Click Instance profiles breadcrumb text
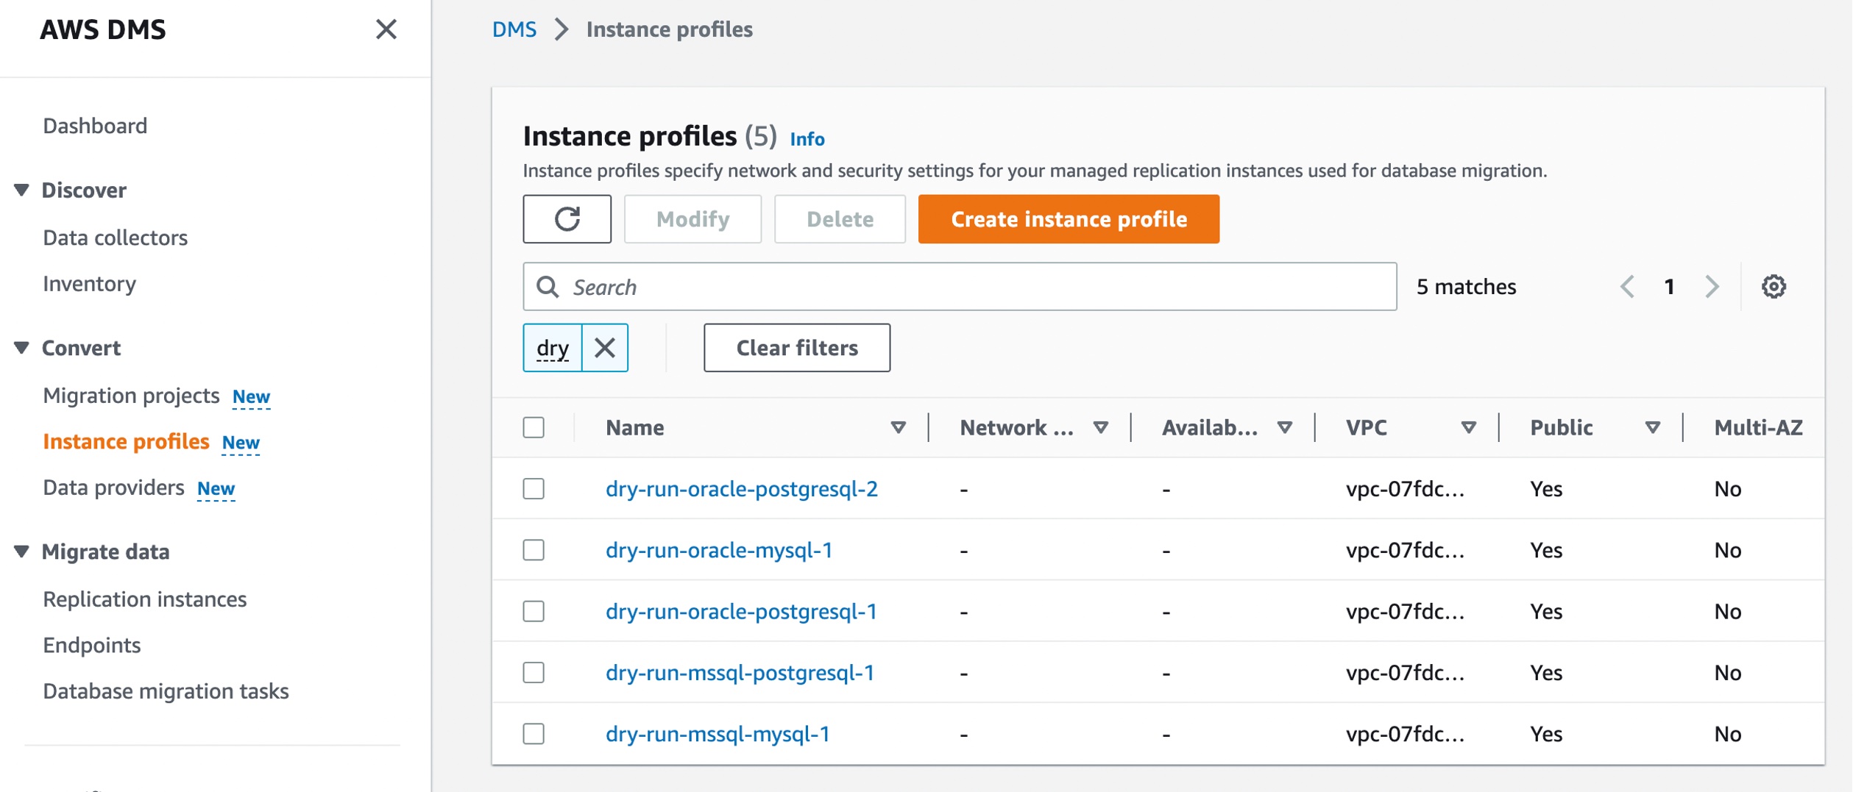This screenshot has height=792, width=1853. pos(669,29)
